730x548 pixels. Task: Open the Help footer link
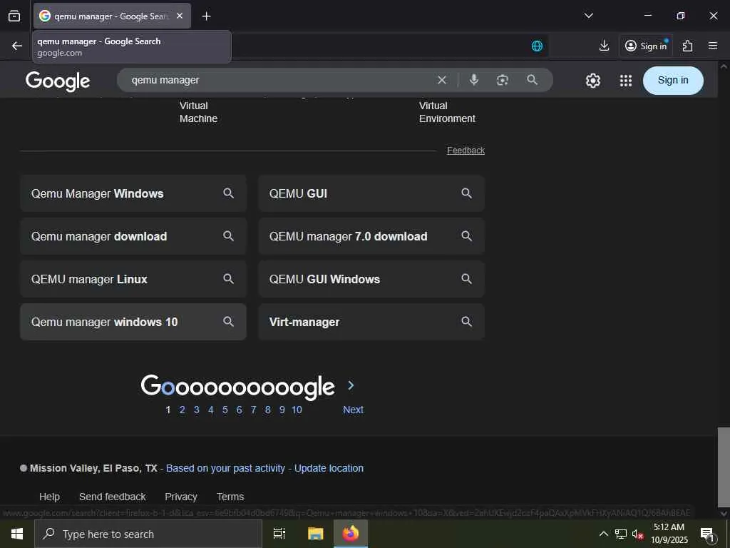coord(49,497)
